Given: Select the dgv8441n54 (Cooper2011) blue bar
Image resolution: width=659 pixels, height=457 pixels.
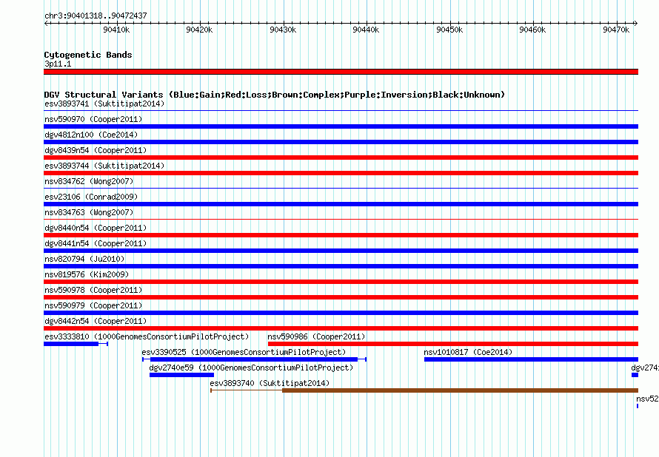Looking at the screenshot, I should click(x=341, y=251).
